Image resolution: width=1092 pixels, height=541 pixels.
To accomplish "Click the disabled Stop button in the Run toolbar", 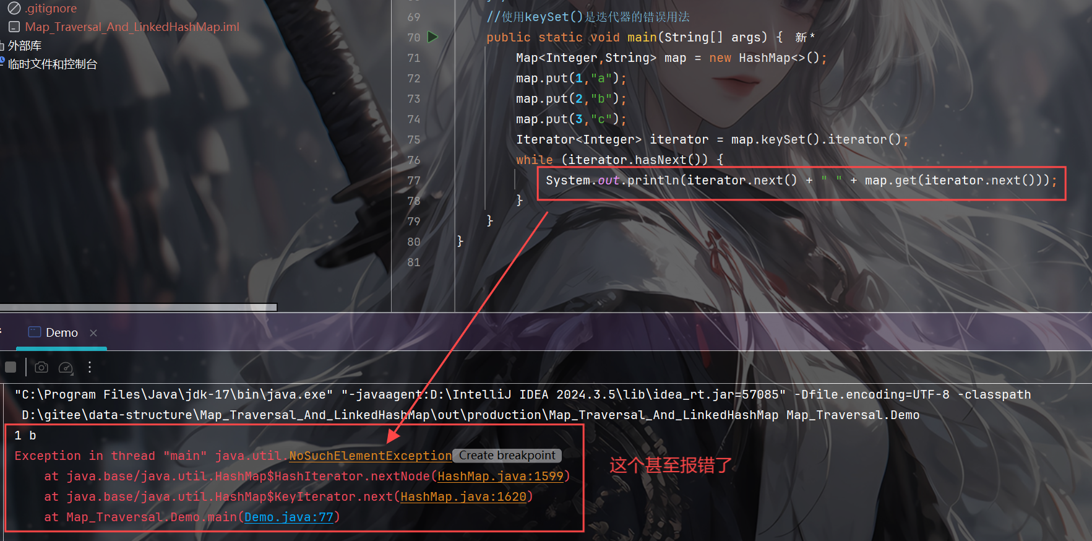I will [11, 367].
